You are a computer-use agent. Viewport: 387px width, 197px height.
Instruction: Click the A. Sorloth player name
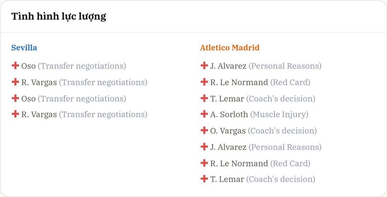click(229, 114)
